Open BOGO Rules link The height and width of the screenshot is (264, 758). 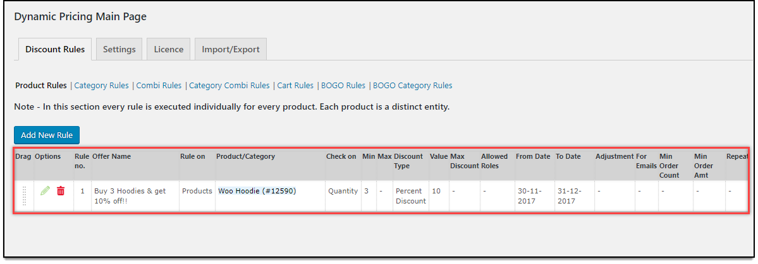point(343,86)
